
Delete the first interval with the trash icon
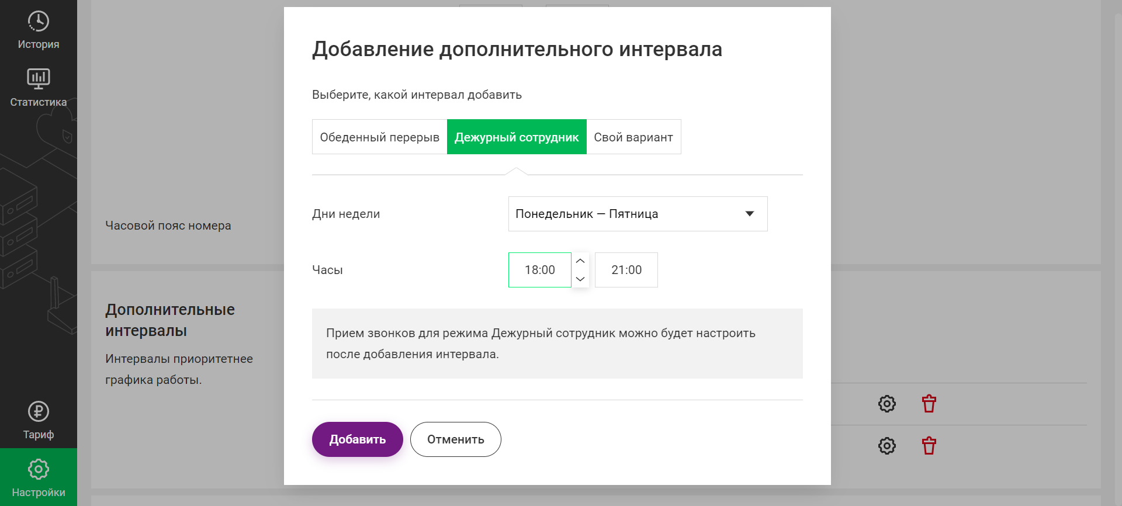click(929, 404)
